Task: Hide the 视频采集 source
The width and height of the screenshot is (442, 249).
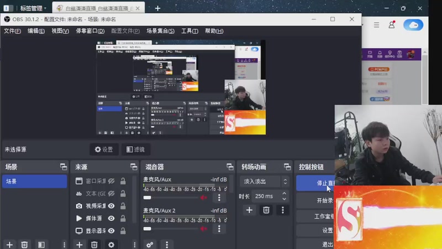Action: click(112, 206)
